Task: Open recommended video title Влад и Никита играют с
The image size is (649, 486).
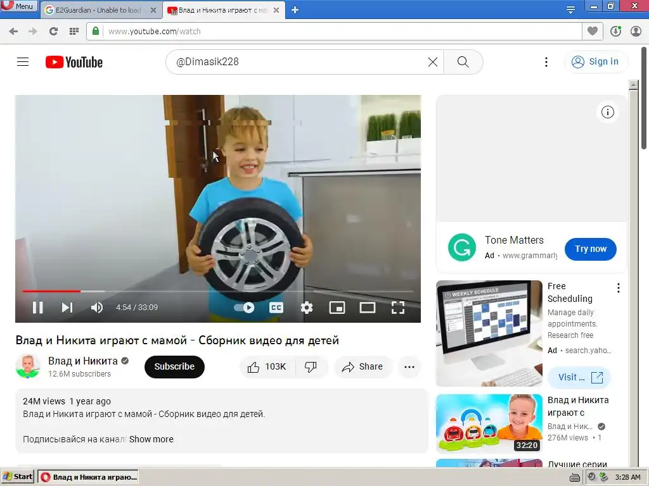Action: click(x=578, y=406)
